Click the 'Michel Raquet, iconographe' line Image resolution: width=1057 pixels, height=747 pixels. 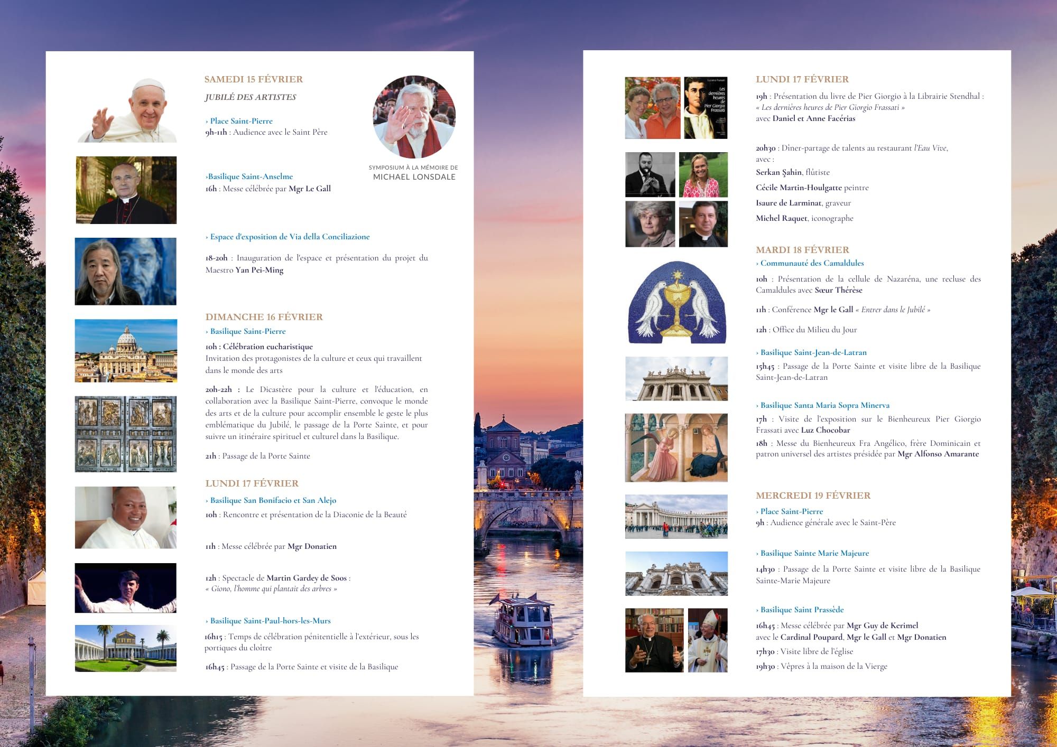pyautogui.click(x=804, y=218)
